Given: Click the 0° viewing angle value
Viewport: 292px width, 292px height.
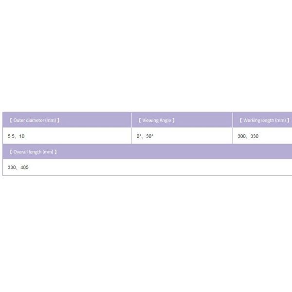Looking at the screenshot, I should (139, 136).
